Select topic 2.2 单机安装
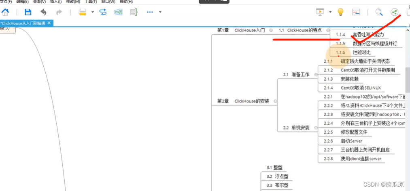The width and height of the screenshot is (410, 191). [296, 128]
